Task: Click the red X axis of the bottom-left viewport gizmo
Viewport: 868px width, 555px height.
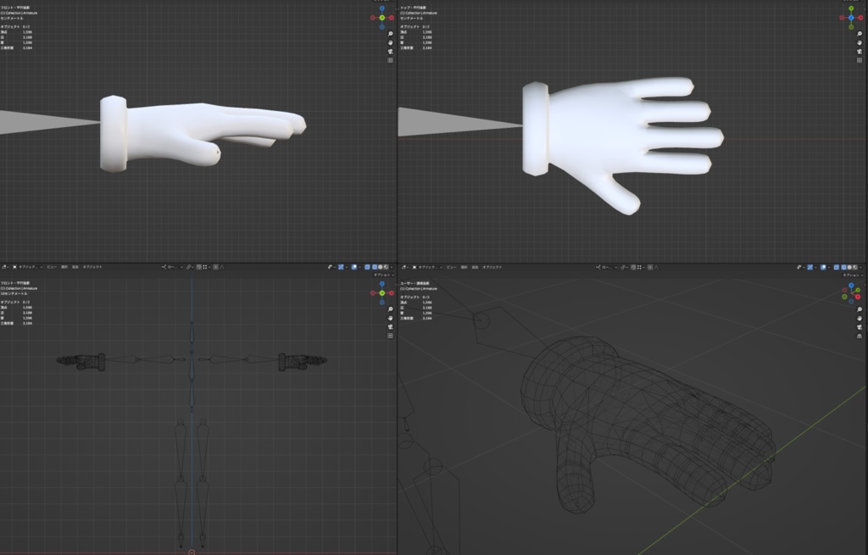Action: click(x=392, y=292)
